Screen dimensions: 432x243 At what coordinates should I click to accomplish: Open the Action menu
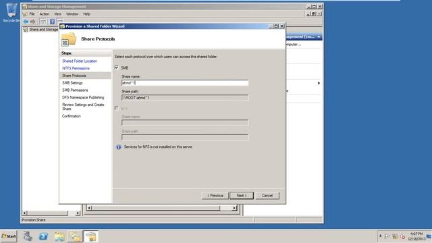click(45, 13)
